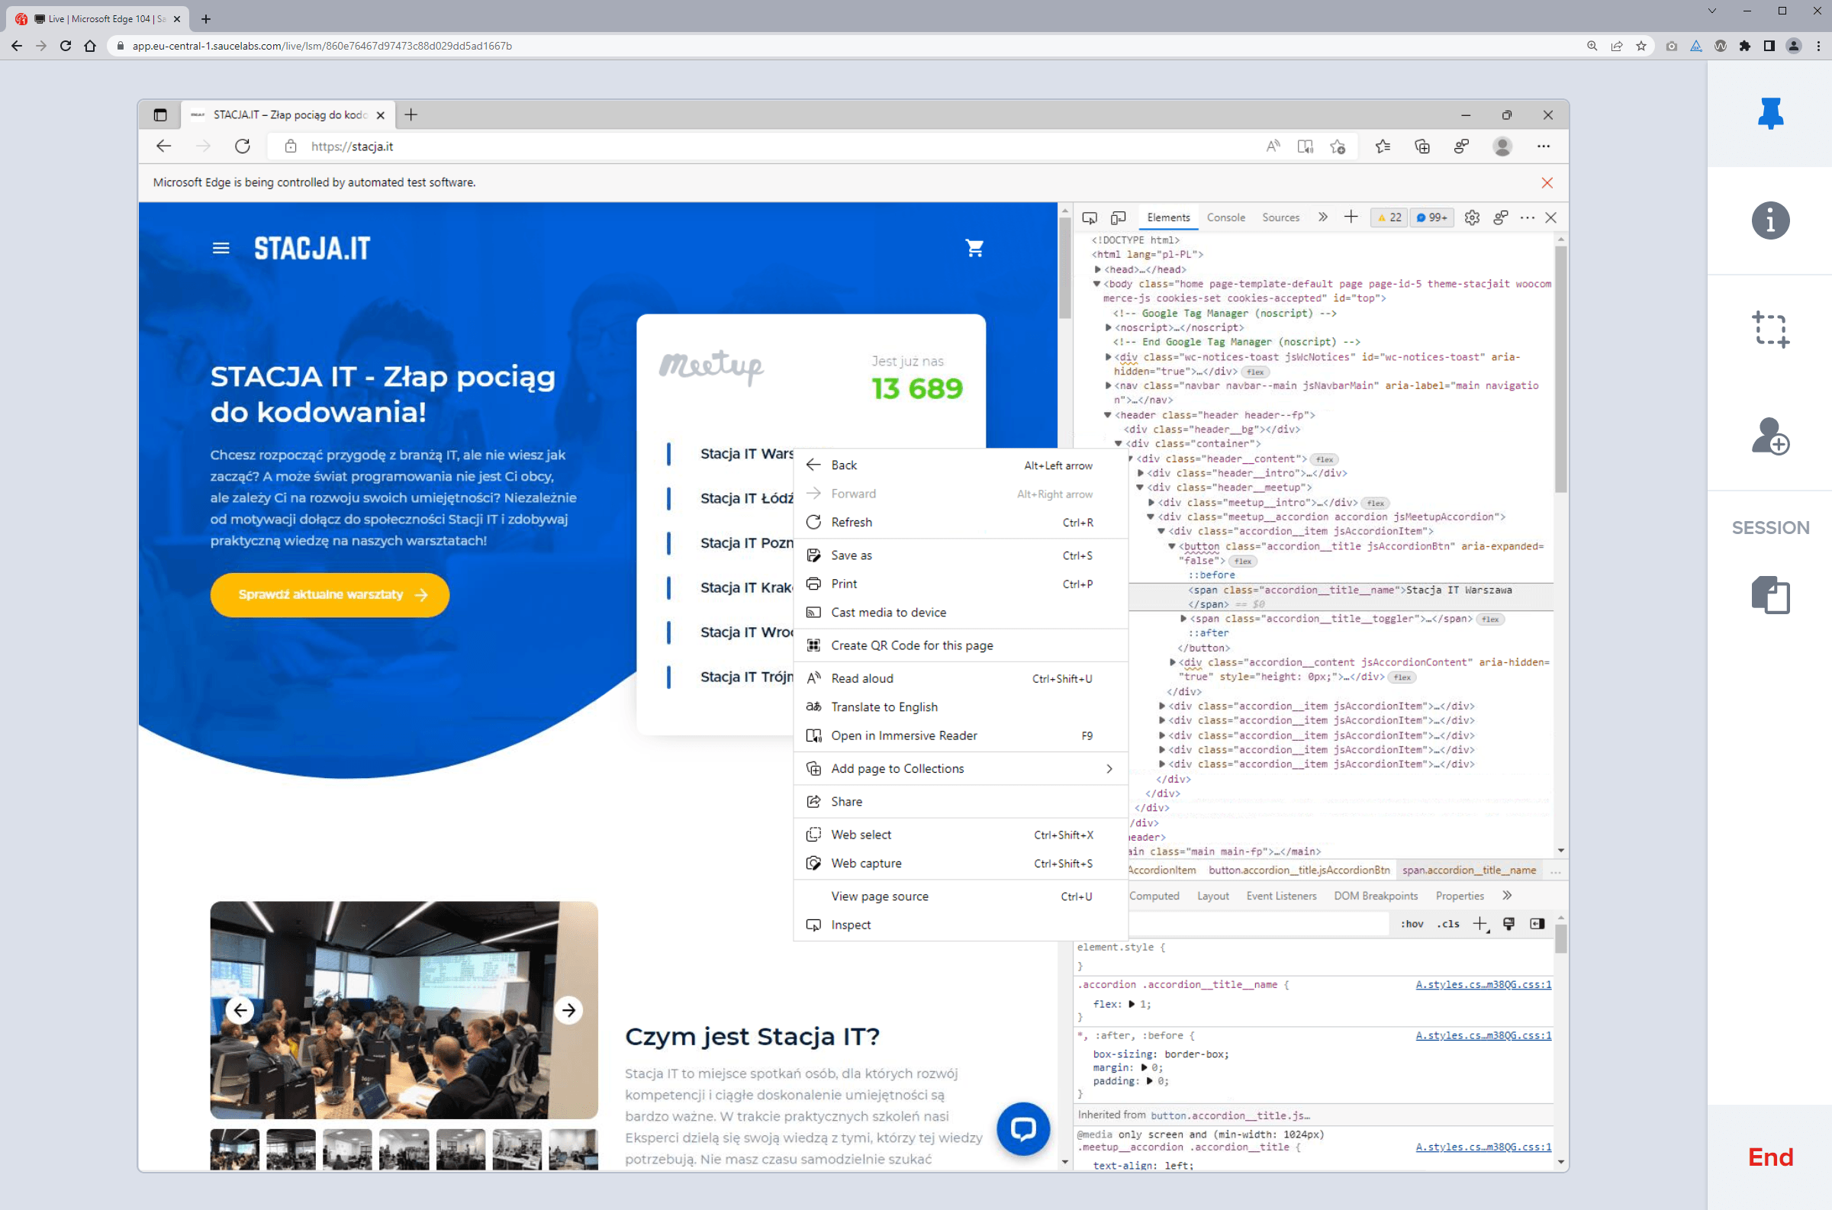Open A.styles.css link for accordion__title__name rule
The width and height of the screenshot is (1832, 1210).
click(1483, 984)
